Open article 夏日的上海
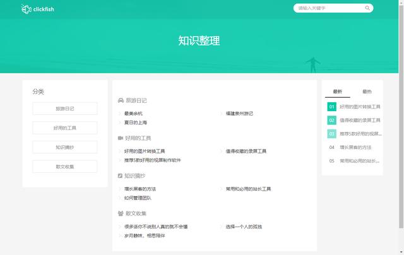404x255 pixels. pos(136,122)
